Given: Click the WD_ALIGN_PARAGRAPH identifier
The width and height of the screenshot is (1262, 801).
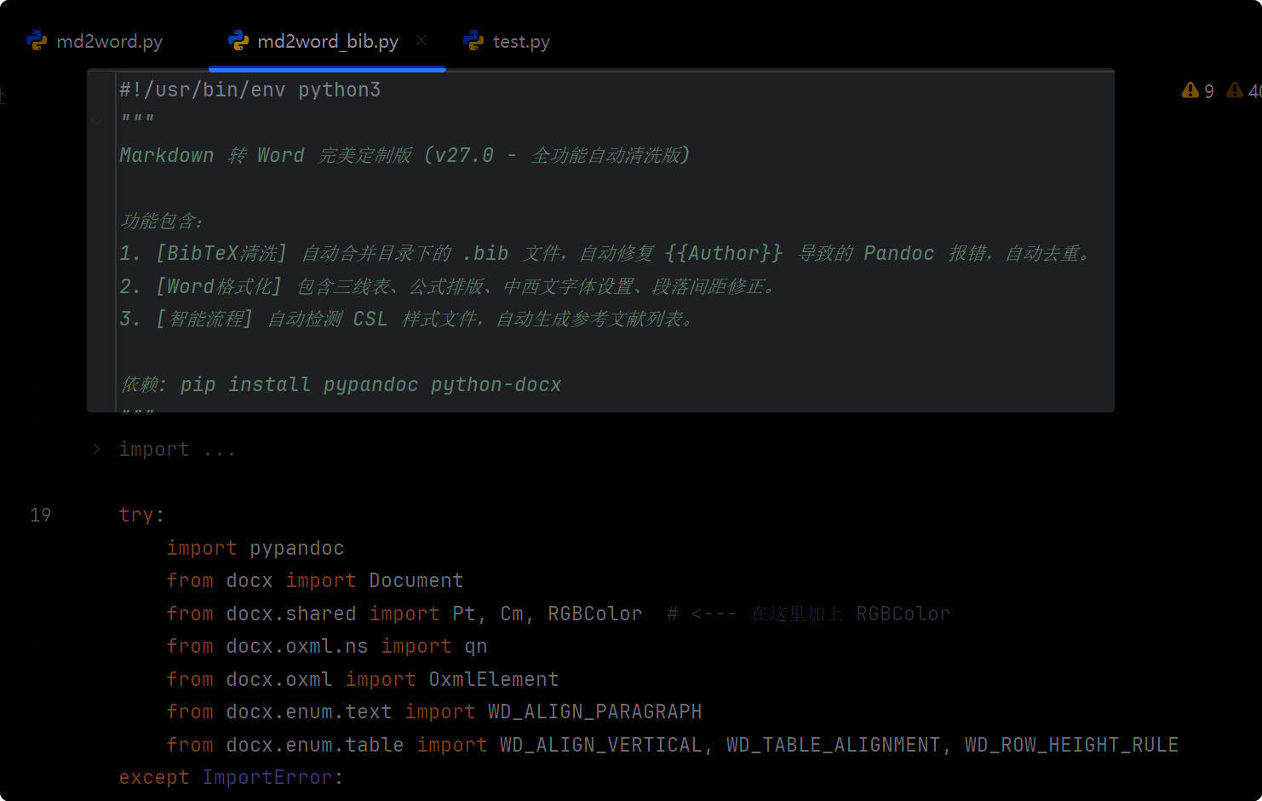Looking at the screenshot, I should pyautogui.click(x=594, y=712).
